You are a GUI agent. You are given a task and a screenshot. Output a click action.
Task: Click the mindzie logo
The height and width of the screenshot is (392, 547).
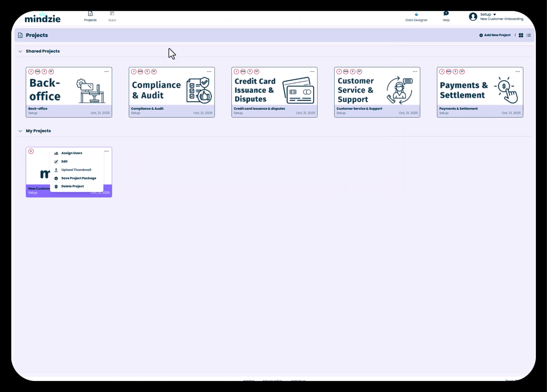(x=43, y=18)
